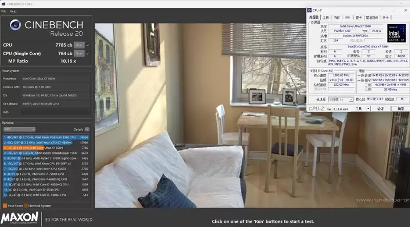Click the Cinebench app icon in title bar
This screenshot has height=227, width=410.
(x=3, y=4)
